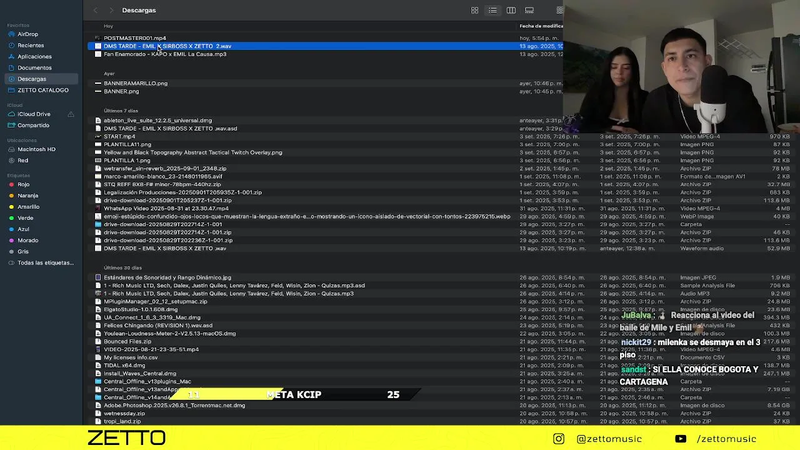Viewport: 800px width, 450px height.
Task: Select drive-download-20250901T205237Z-1-001.zip
Action: 167,201
